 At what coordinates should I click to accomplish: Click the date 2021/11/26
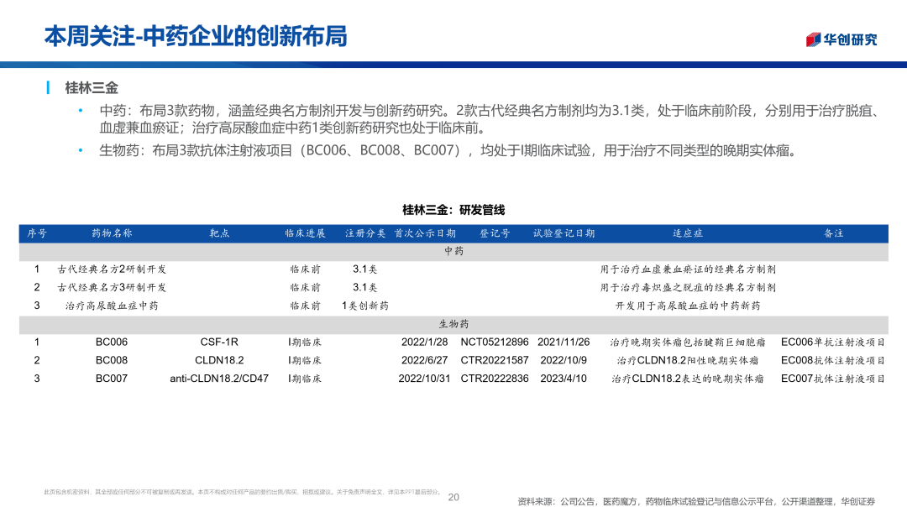tap(564, 342)
